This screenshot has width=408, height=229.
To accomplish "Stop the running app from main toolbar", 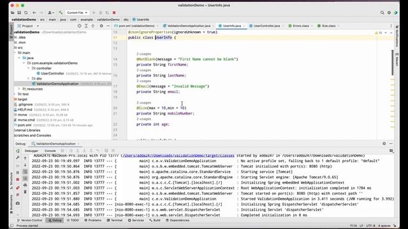I will pyautogui.click(x=114, y=13).
